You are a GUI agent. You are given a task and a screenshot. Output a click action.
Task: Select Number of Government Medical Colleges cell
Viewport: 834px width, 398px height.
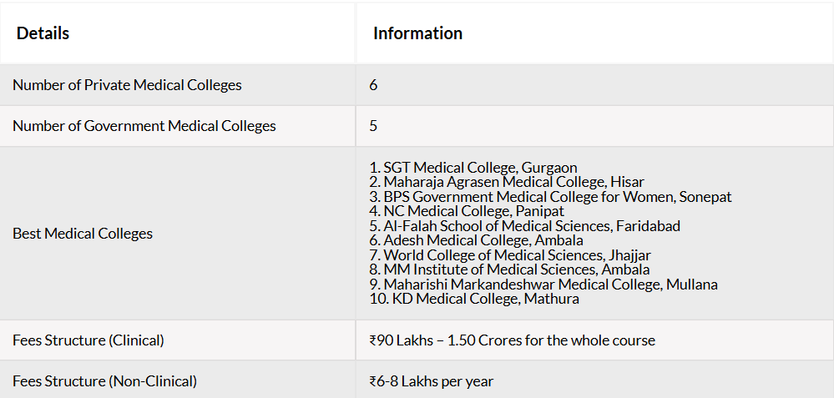click(x=178, y=126)
